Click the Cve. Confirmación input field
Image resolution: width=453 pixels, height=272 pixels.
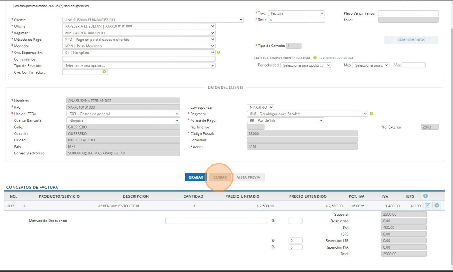click(x=85, y=72)
